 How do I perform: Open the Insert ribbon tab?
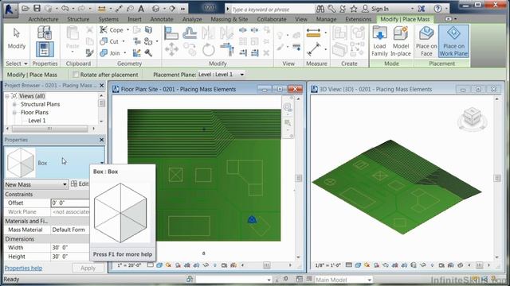[x=135, y=19]
